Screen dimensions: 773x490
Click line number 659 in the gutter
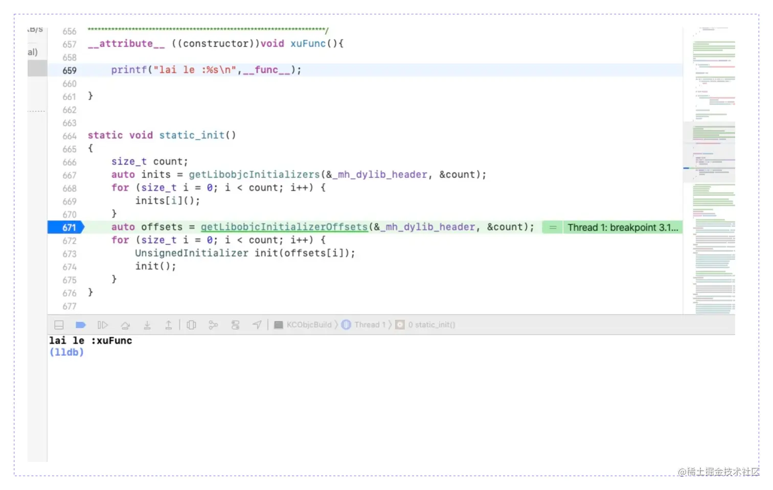[x=70, y=71]
